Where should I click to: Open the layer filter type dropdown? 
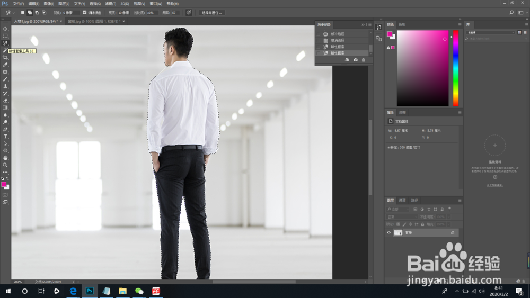pos(398,209)
